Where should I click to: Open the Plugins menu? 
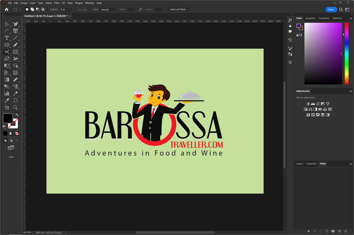79,3
